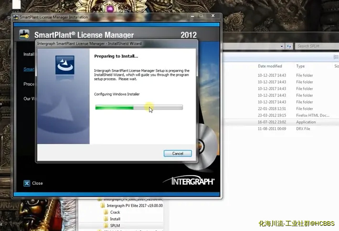
Task: Select the SPLM folder in tree
Action: (x=116, y=225)
